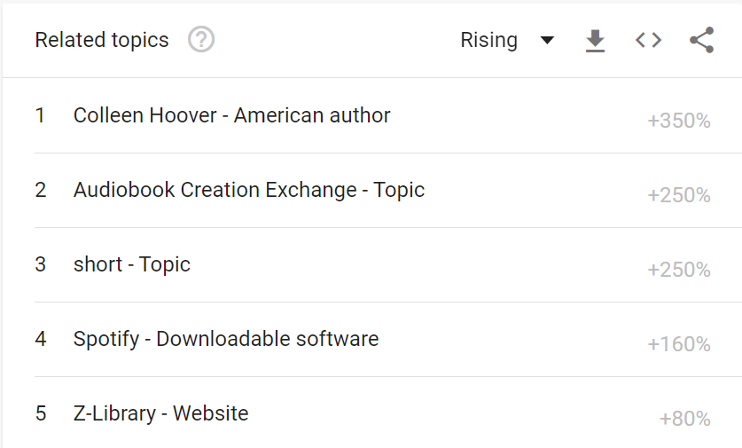Image resolution: width=742 pixels, height=448 pixels.
Task: Click the +350% value for Colleen Hoover
Action: click(678, 121)
